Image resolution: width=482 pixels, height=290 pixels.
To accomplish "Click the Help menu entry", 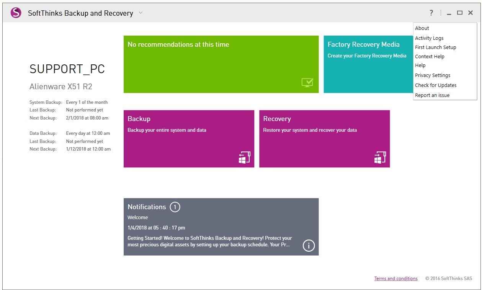I will click(445, 65).
